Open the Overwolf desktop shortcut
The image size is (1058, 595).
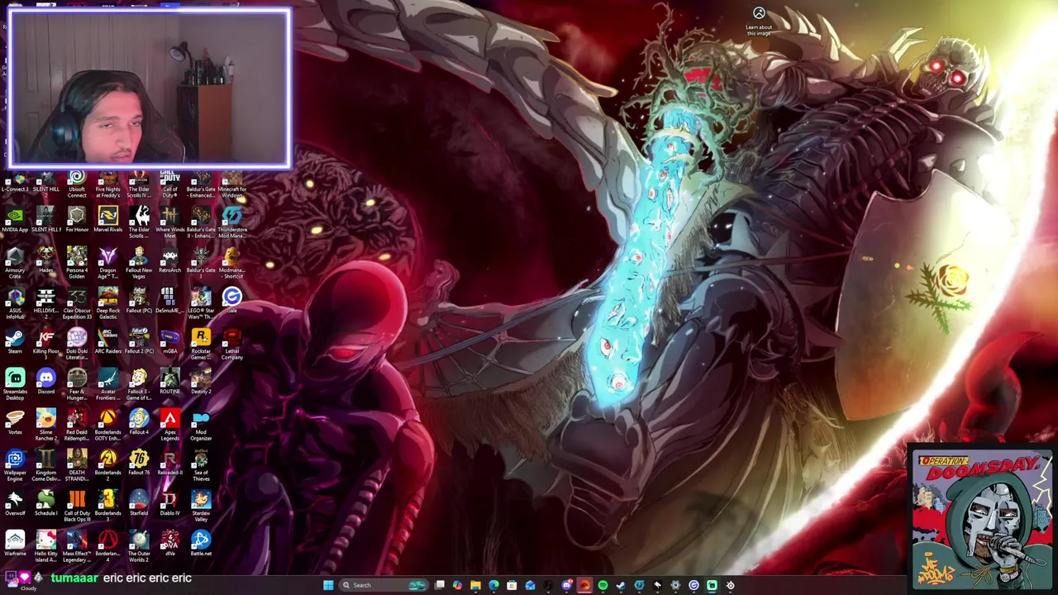click(15, 503)
